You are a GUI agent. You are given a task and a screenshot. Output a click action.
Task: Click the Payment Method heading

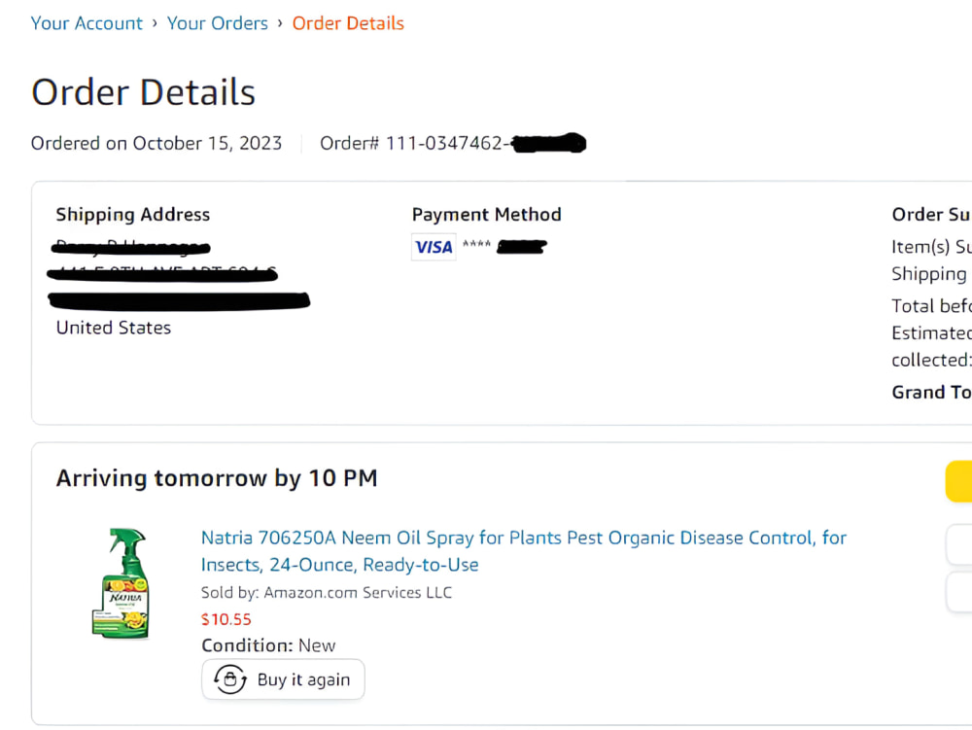click(x=487, y=215)
